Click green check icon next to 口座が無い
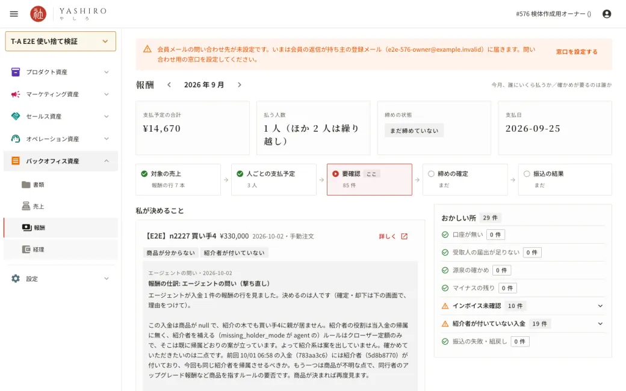The height and width of the screenshot is (391, 626). coord(445,235)
